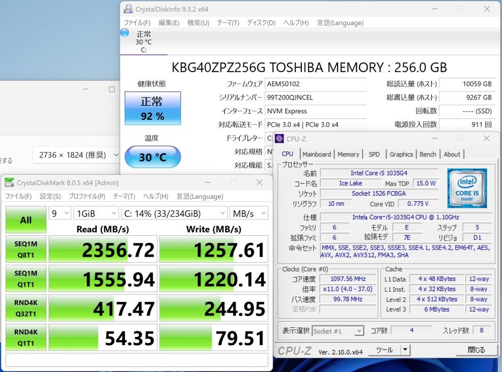This screenshot has height=372, width=502.
Task: Click the blue disk status orb for C:
Action: [x=125, y=33]
